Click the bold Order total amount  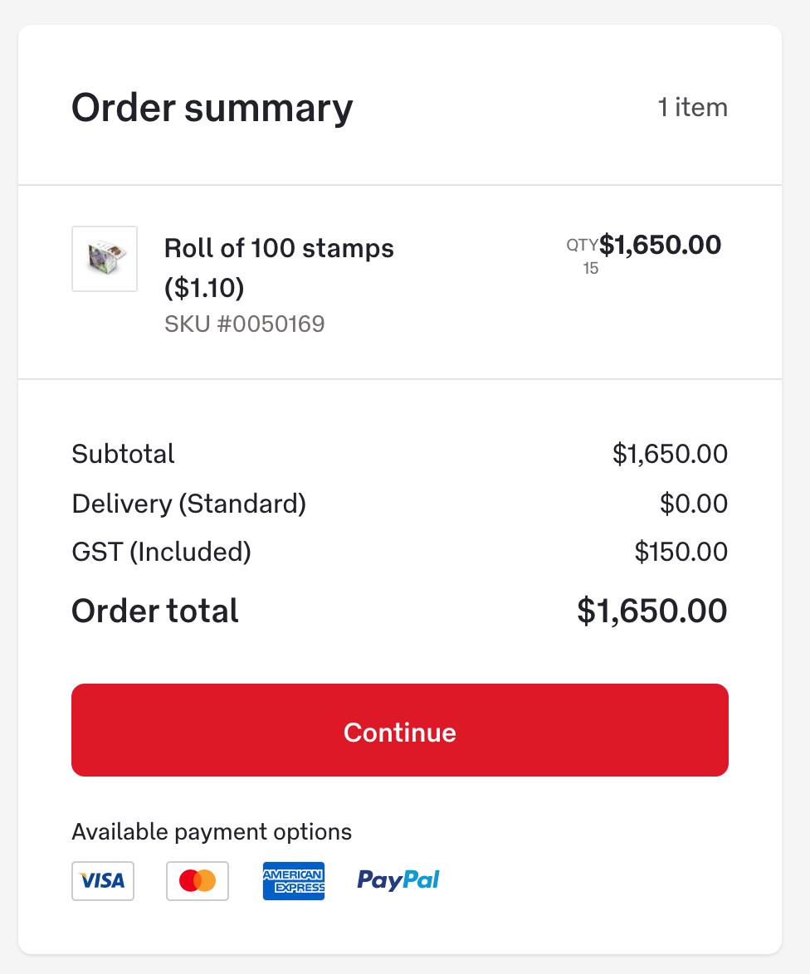(652, 611)
